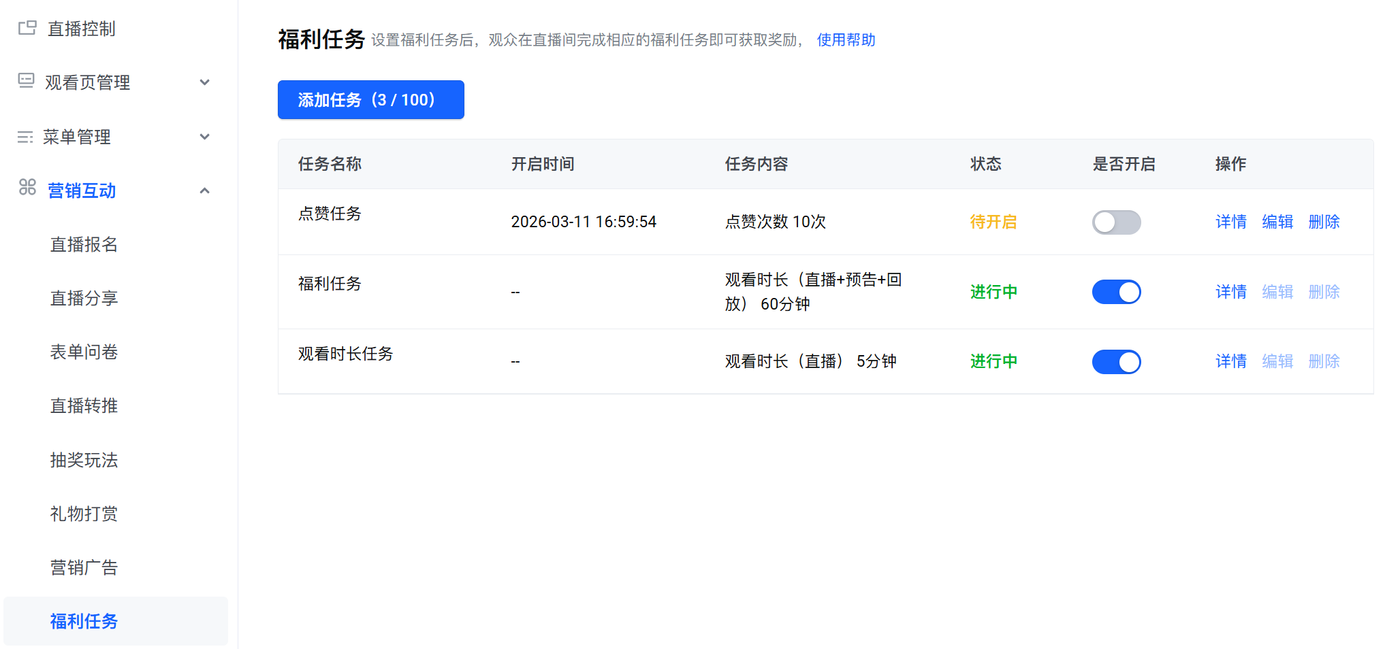Enable the 点赞任务 toggle switch
The height and width of the screenshot is (649, 1385).
pos(1116,222)
